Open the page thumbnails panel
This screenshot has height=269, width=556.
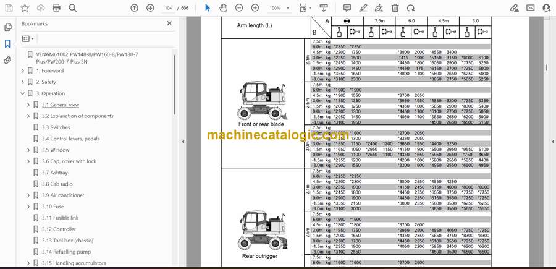pos(8,27)
